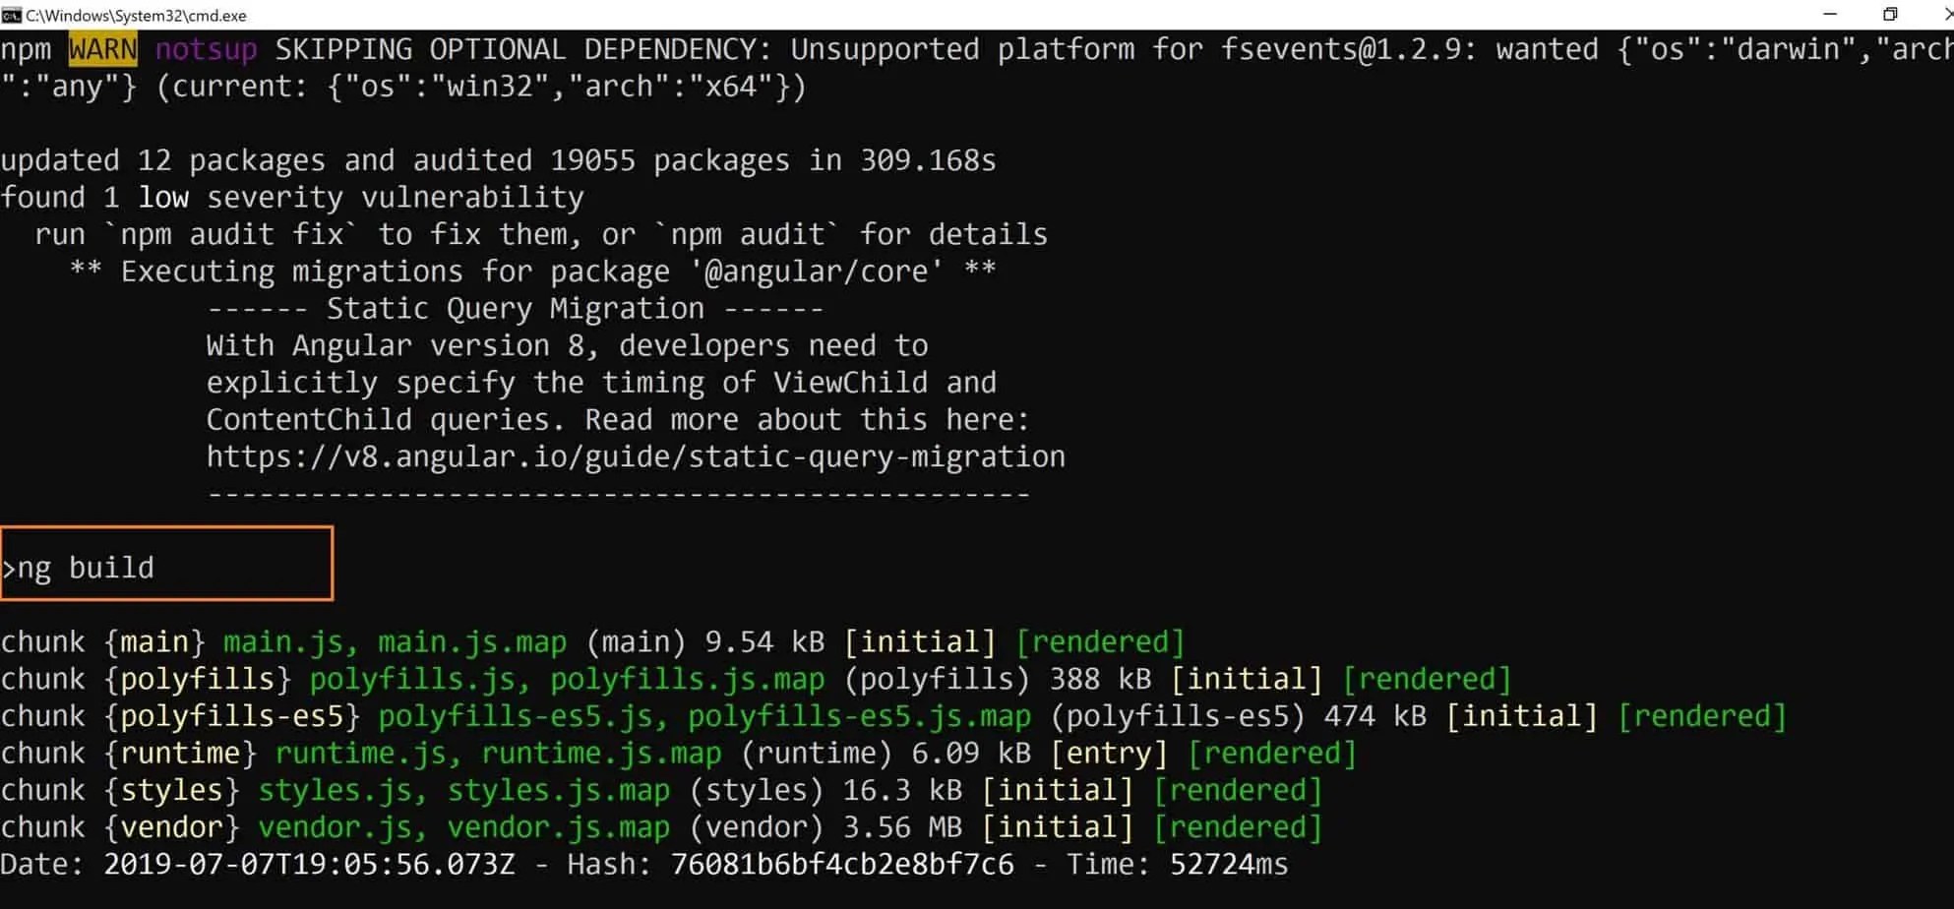The height and width of the screenshot is (909, 1954).
Task: Restore down the command prompt window
Action: [x=1889, y=14]
